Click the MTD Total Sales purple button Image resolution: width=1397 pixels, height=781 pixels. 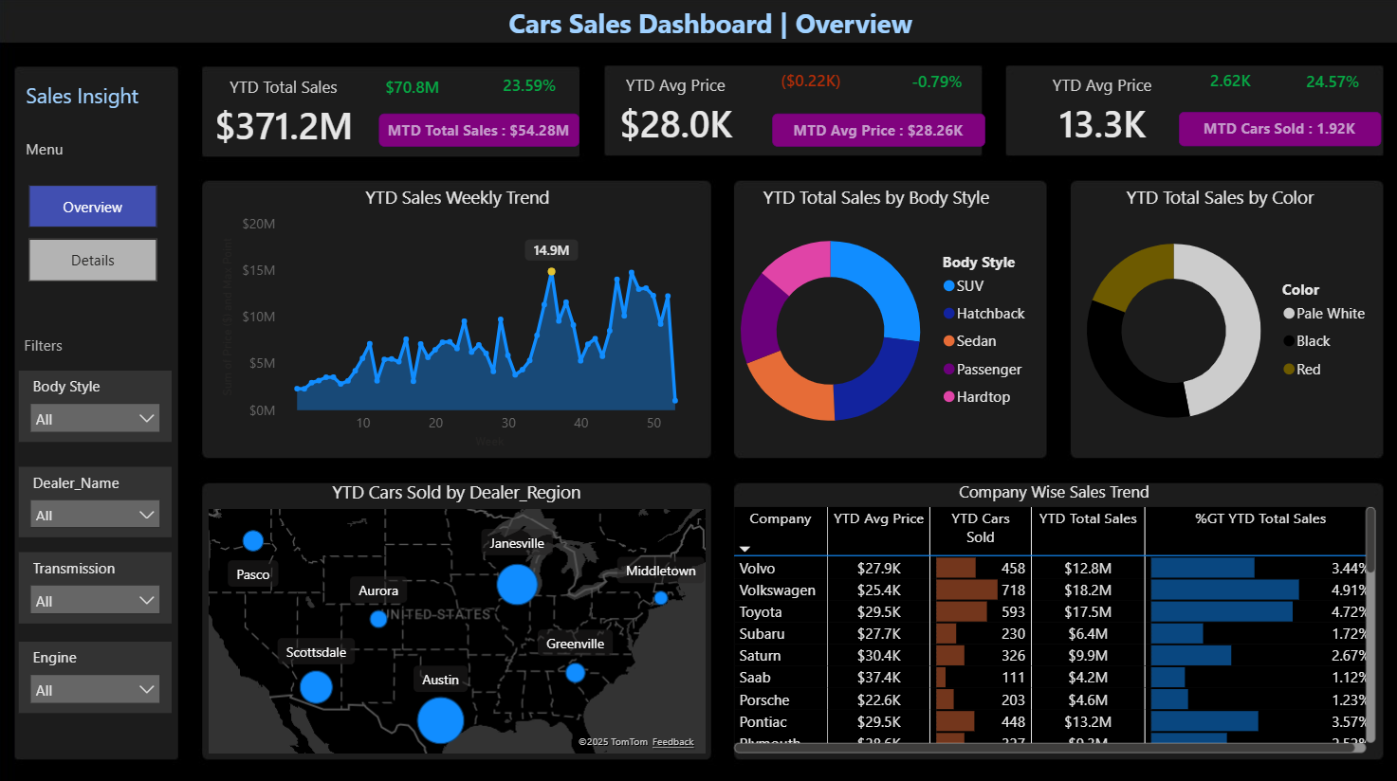(478, 131)
